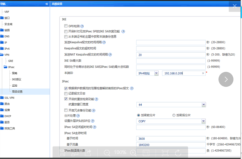
Task: Click the 基于时间 field showing 3600
Action: 171,139
